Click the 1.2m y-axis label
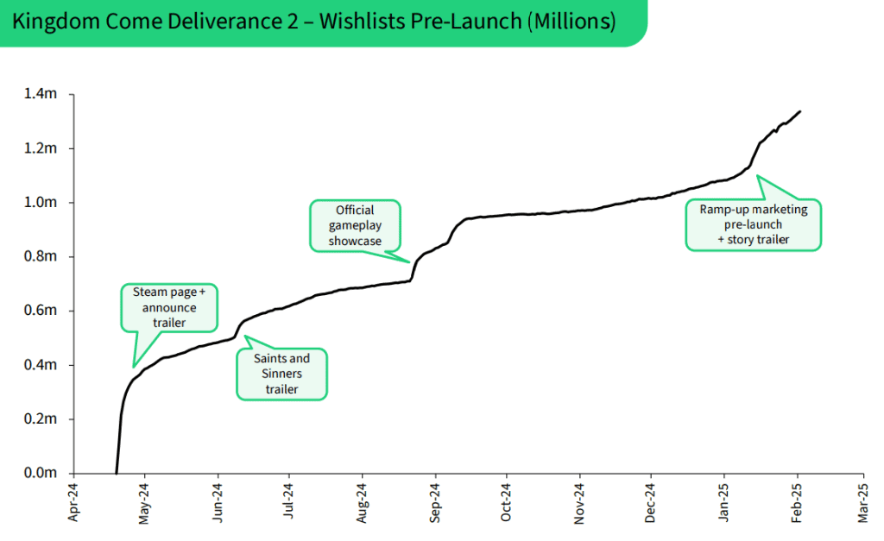884x541 pixels. 40,148
